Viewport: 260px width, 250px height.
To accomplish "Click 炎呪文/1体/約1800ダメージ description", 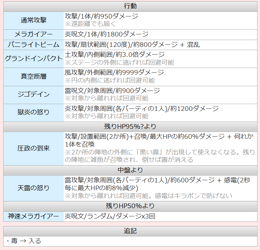I will click(x=107, y=34).
